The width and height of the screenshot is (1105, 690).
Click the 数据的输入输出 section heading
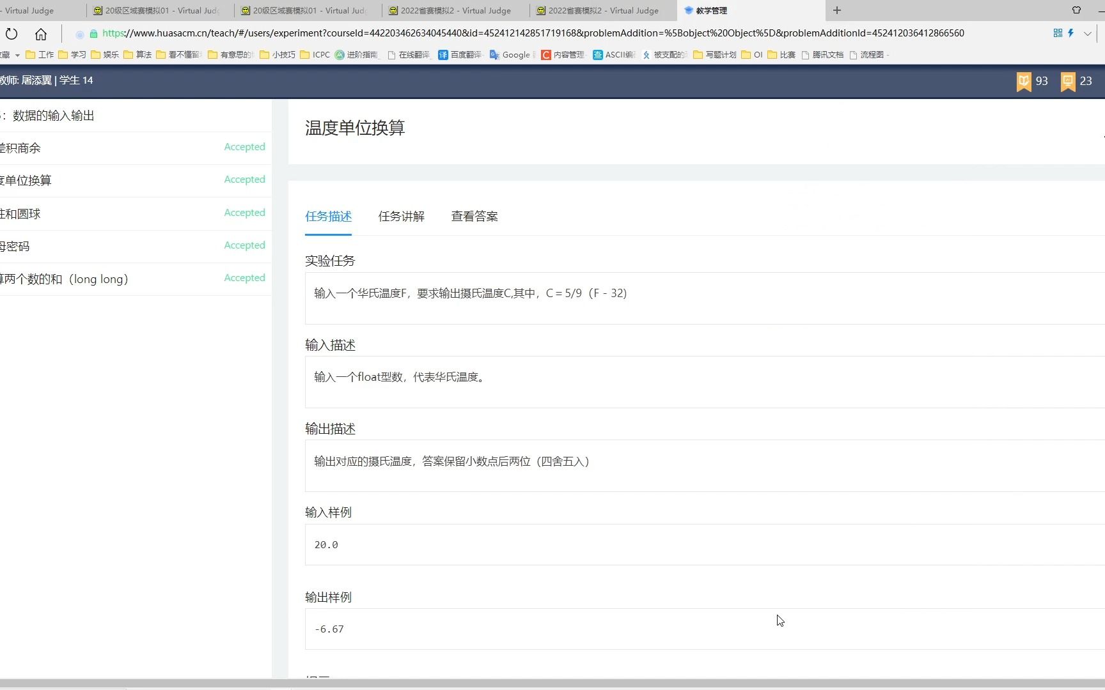click(54, 116)
